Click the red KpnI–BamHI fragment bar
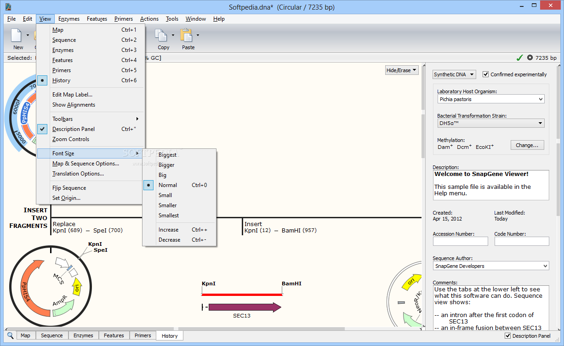Image resolution: width=564 pixels, height=346 pixels. click(242, 294)
